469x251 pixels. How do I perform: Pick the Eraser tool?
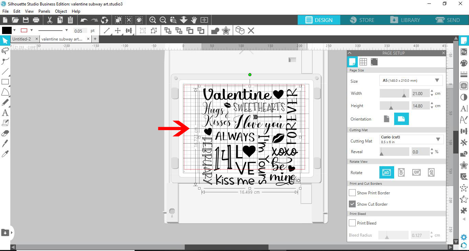5,133
